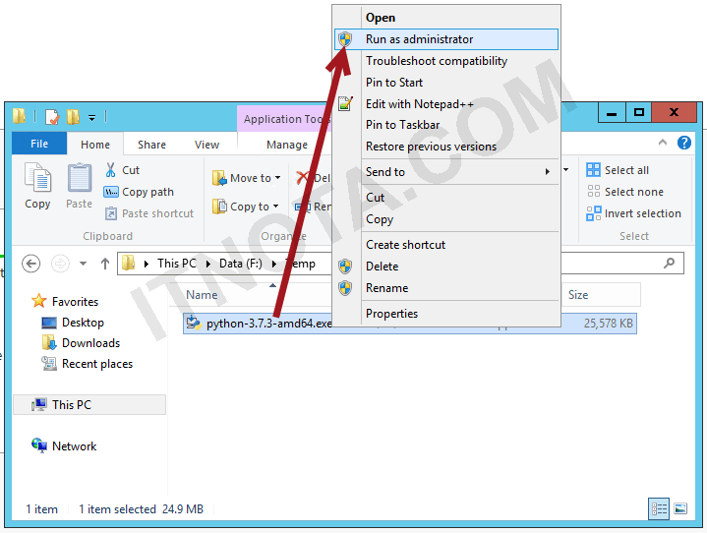
Task: Switch to the View tab
Action: [206, 145]
